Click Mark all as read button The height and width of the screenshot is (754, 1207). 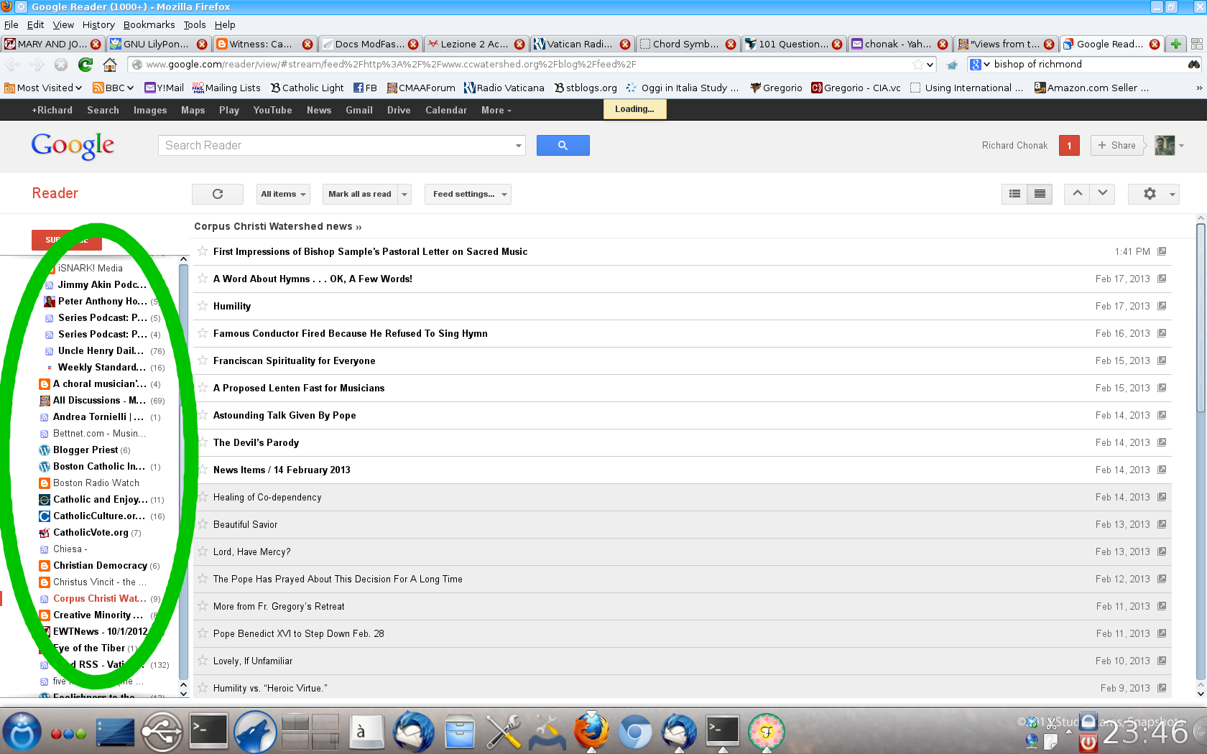click(x=360, y=194)
